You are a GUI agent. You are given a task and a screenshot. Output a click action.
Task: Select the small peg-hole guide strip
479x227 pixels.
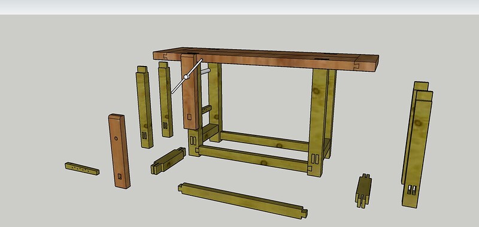click(x=82, y=169)
